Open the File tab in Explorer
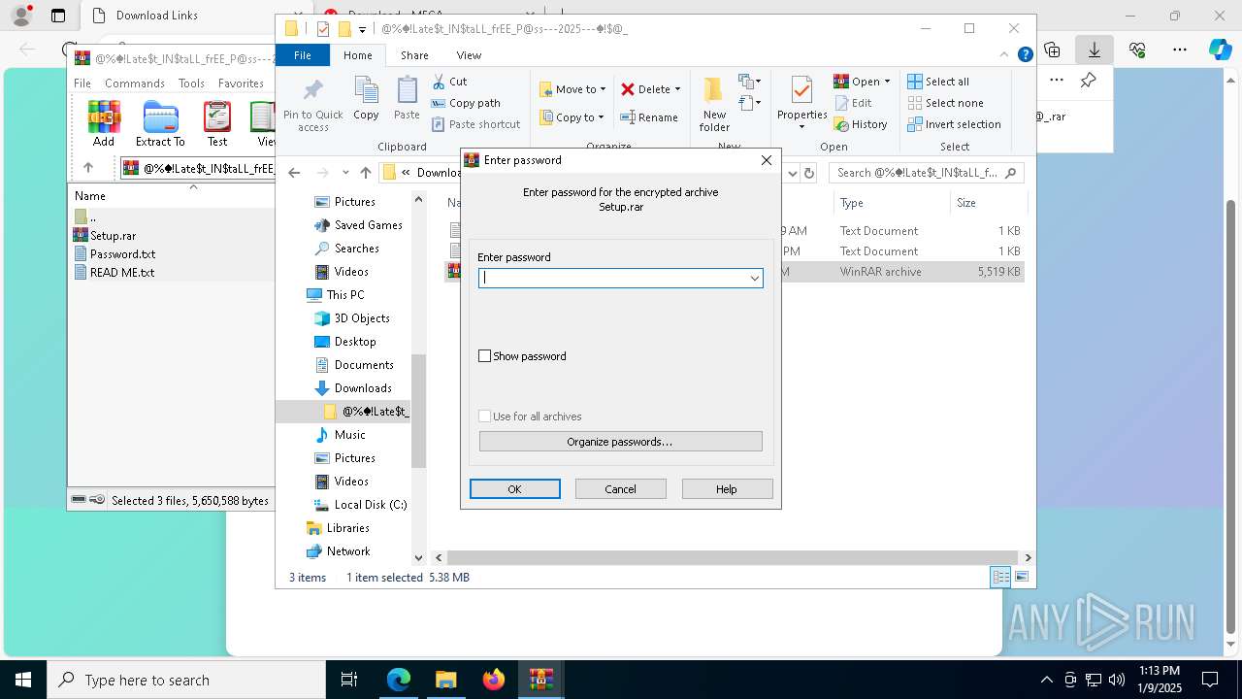 (303, 55)
